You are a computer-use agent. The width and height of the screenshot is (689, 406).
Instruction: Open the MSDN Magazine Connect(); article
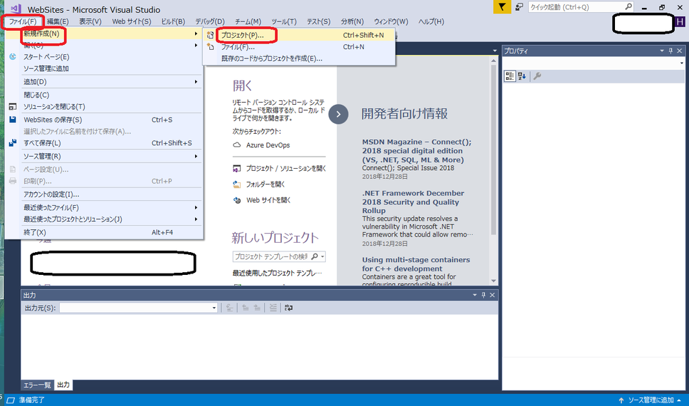[416, 151]
